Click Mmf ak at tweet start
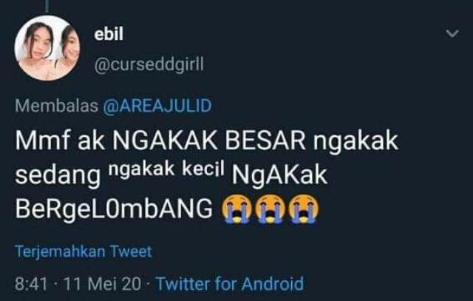This screenshot has height=301, width=473. (60, 141)
